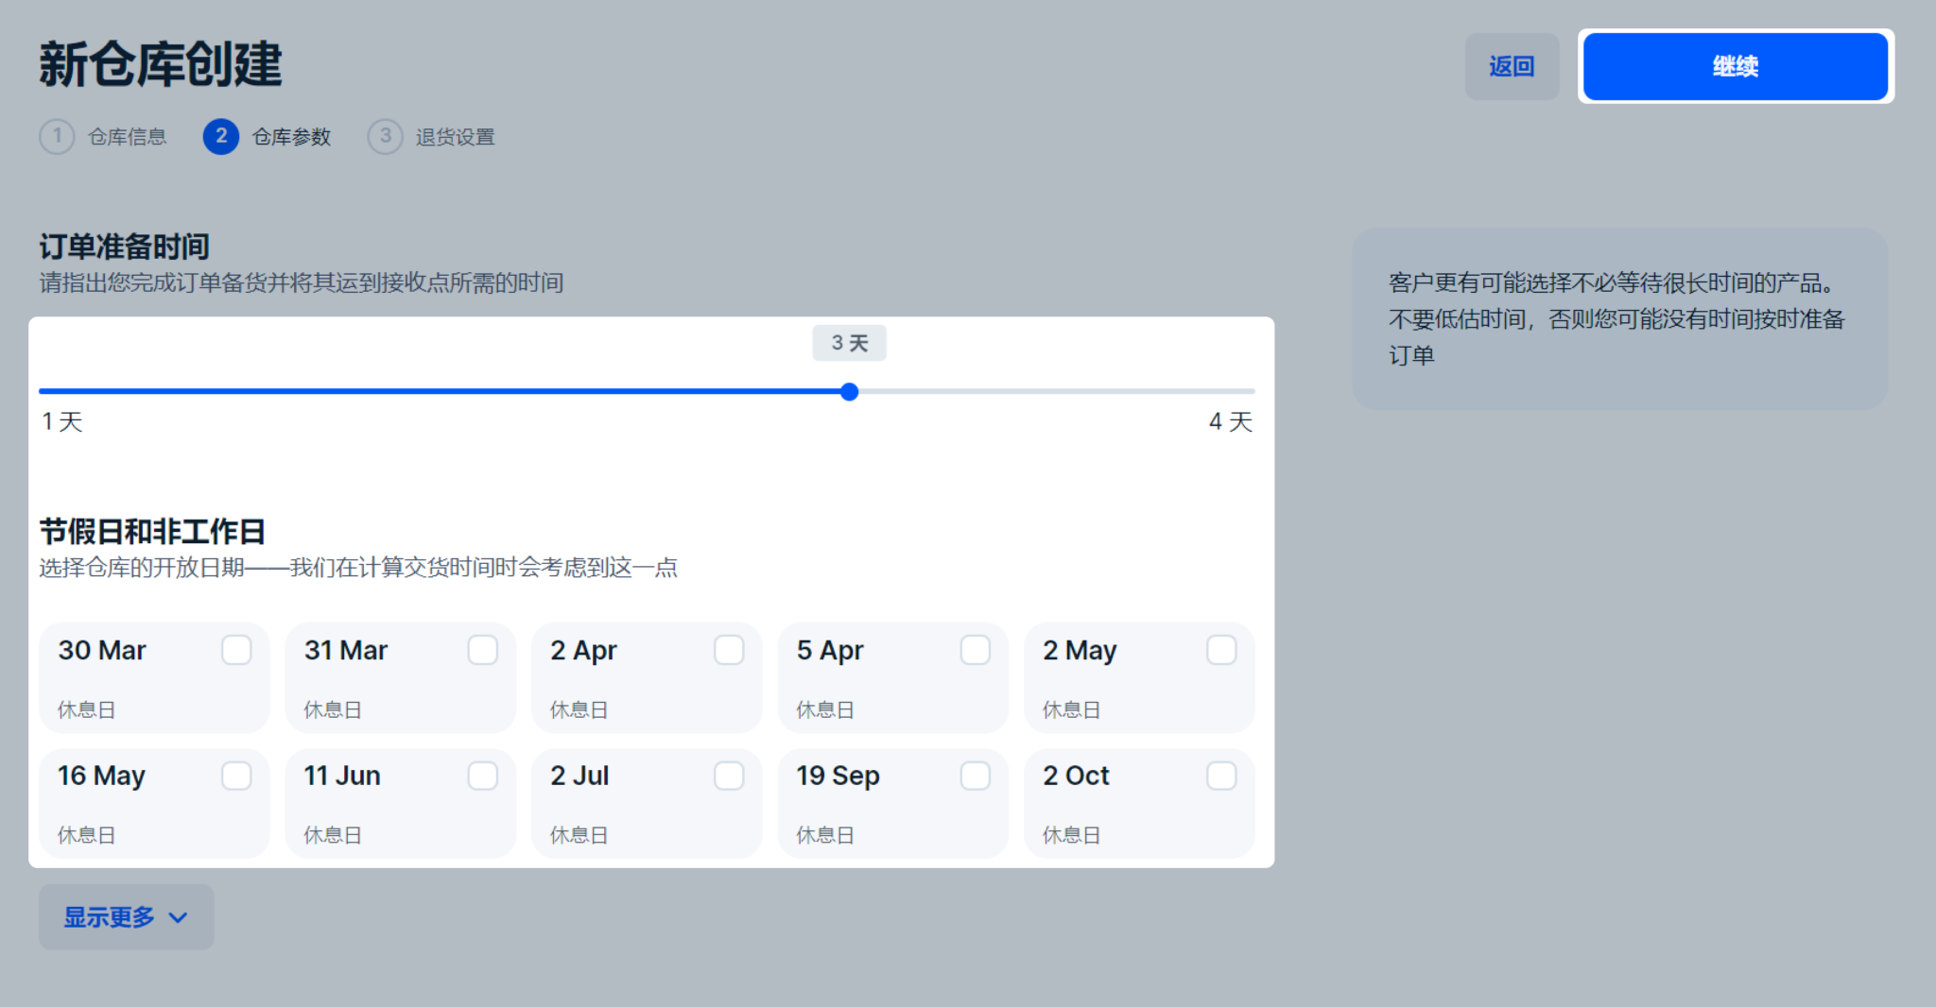Image resolution: width=1936 pixels, height=1007 pixels.
Task: Click the 3 天 value label
Action: [849, 343]
